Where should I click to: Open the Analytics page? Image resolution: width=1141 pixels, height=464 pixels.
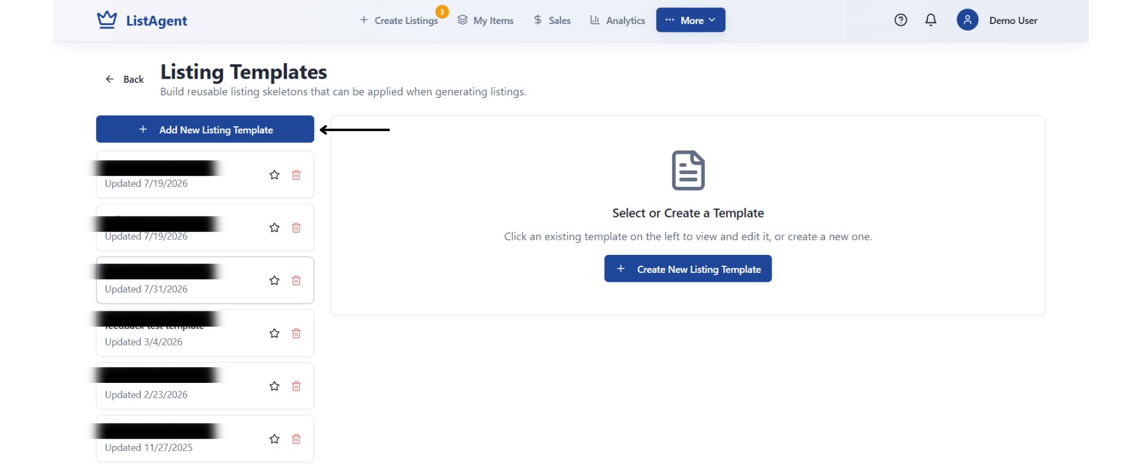pos(617,20)
